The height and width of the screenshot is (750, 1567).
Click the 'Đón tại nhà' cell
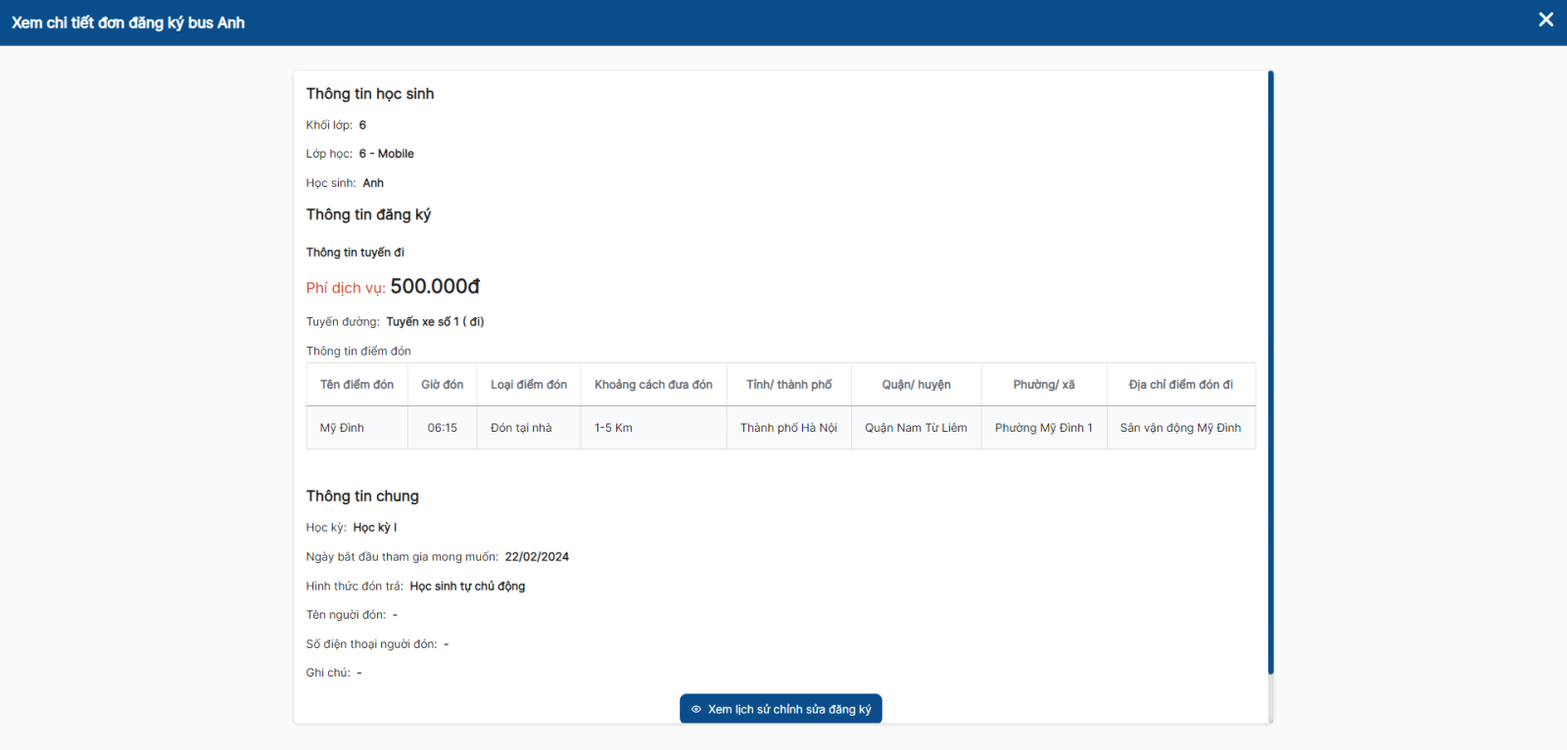529,428
